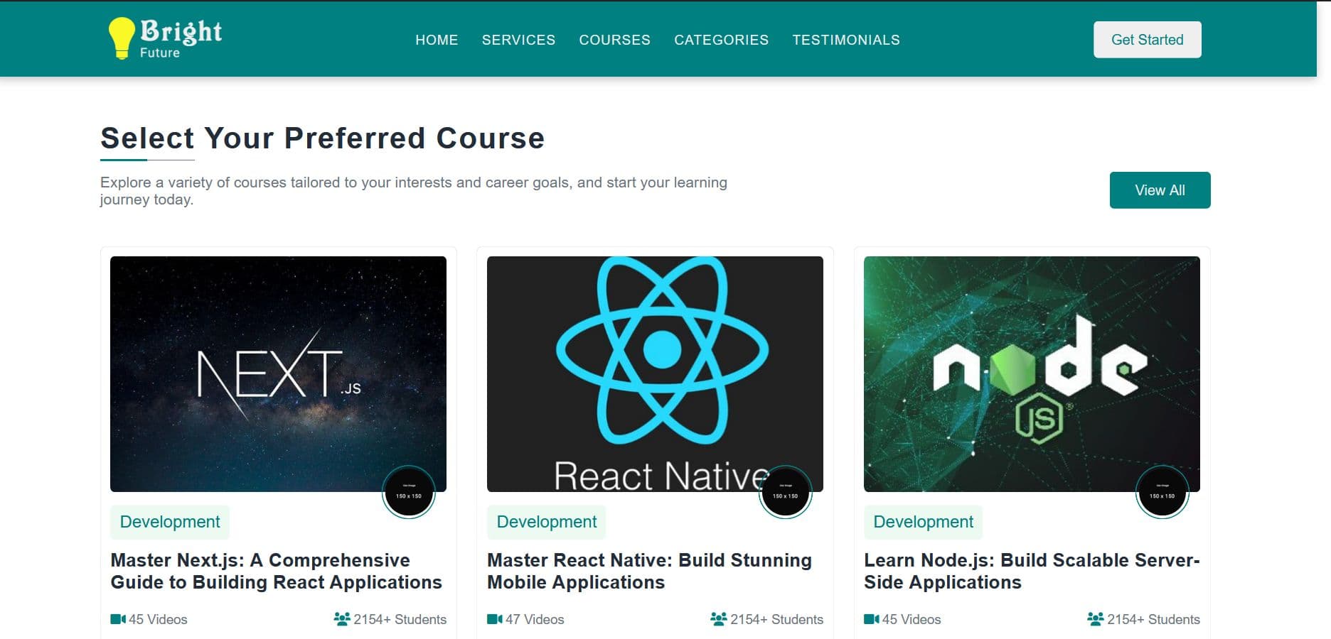Click the Bright Future lightbulb logo
Screen dimensions: 1331x639
coord(165,38)
